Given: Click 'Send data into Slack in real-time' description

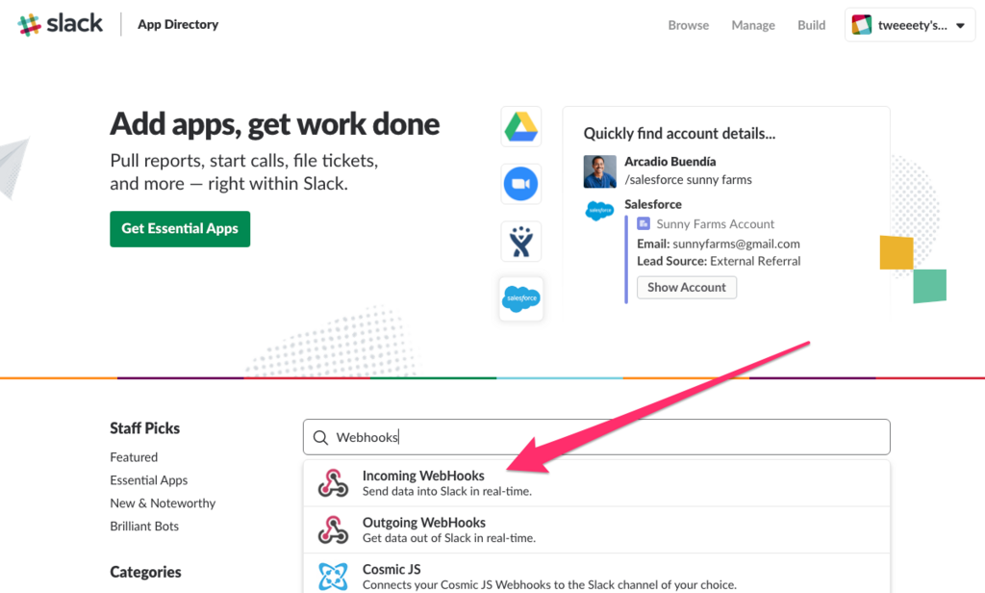Looking at the screenshot, I should (447, 491).
